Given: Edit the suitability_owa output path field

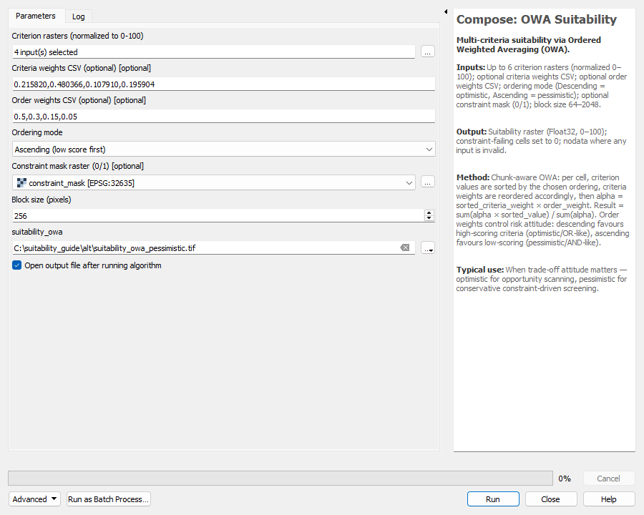Looking at the screenshot, I should click(205, 248).
